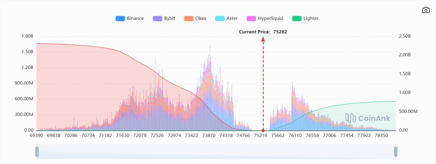The image size is (436, 164).
Task: Click the 2.00B right axis label
Action: pyautogui.click(x=404, y=55)
